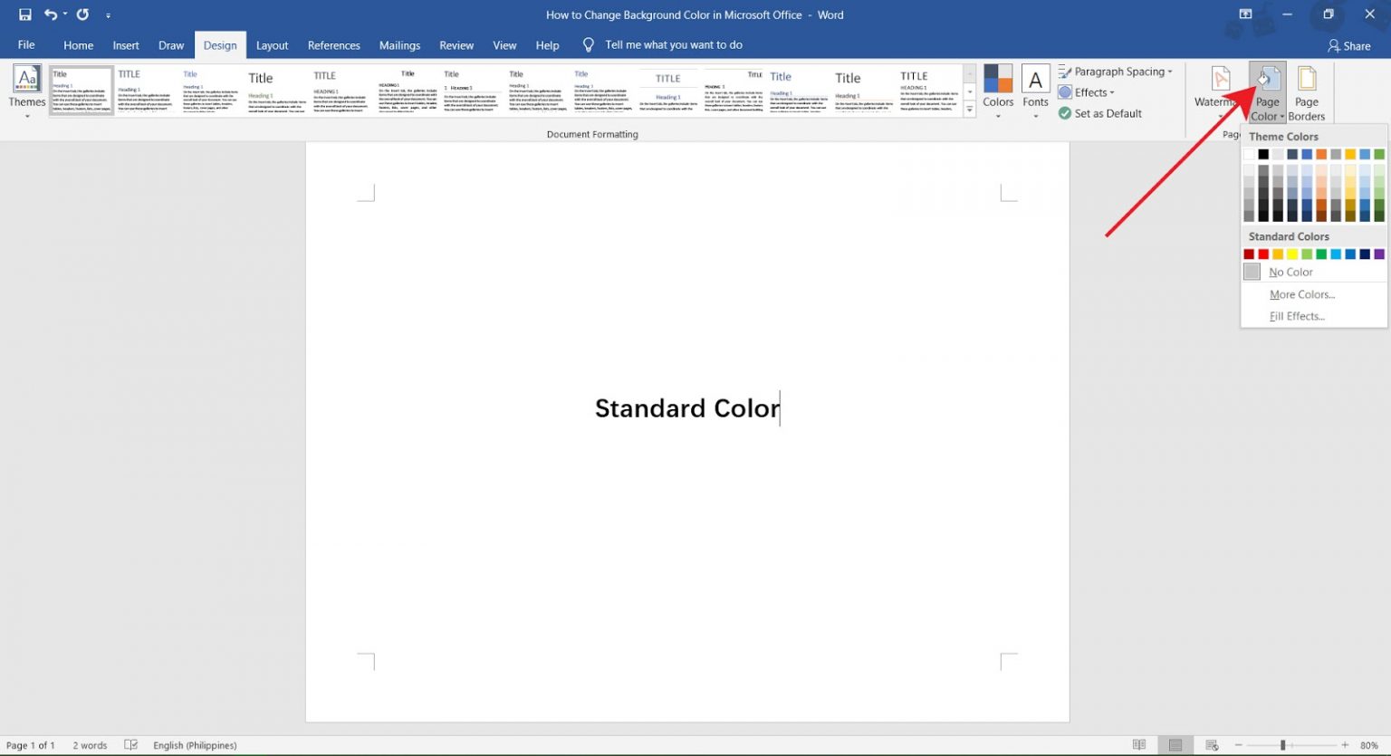
Task: Click the Tell me what you want to do box
Action: click(x=664, y=44)
